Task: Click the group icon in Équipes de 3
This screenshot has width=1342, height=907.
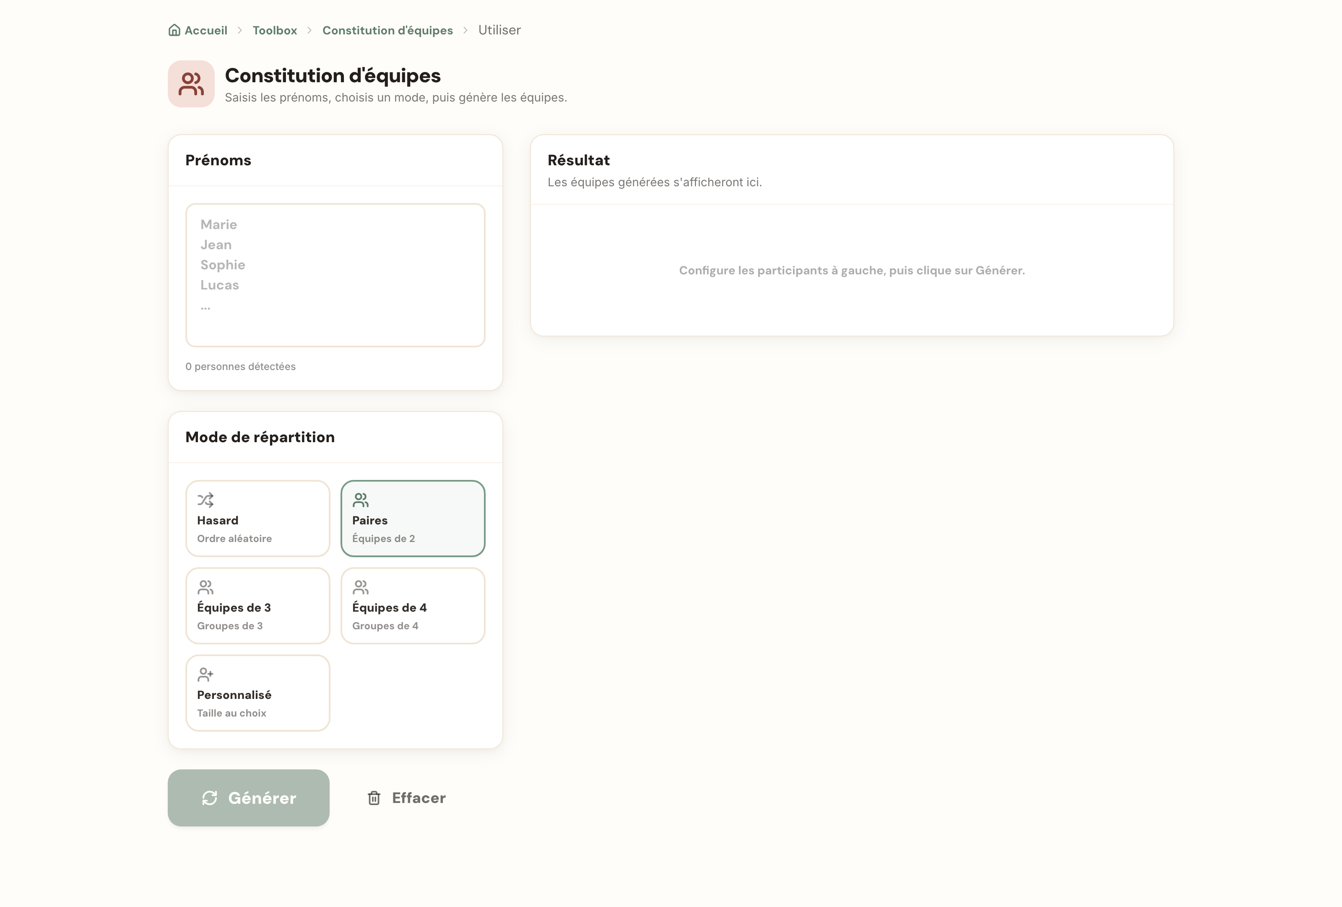Action: [205, 587]
